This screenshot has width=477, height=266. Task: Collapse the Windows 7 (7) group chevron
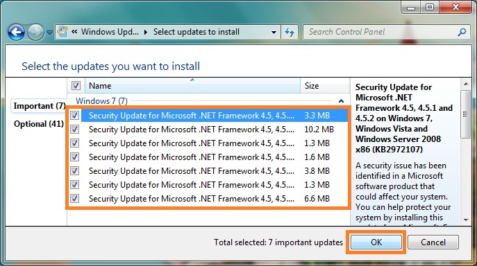341,101
